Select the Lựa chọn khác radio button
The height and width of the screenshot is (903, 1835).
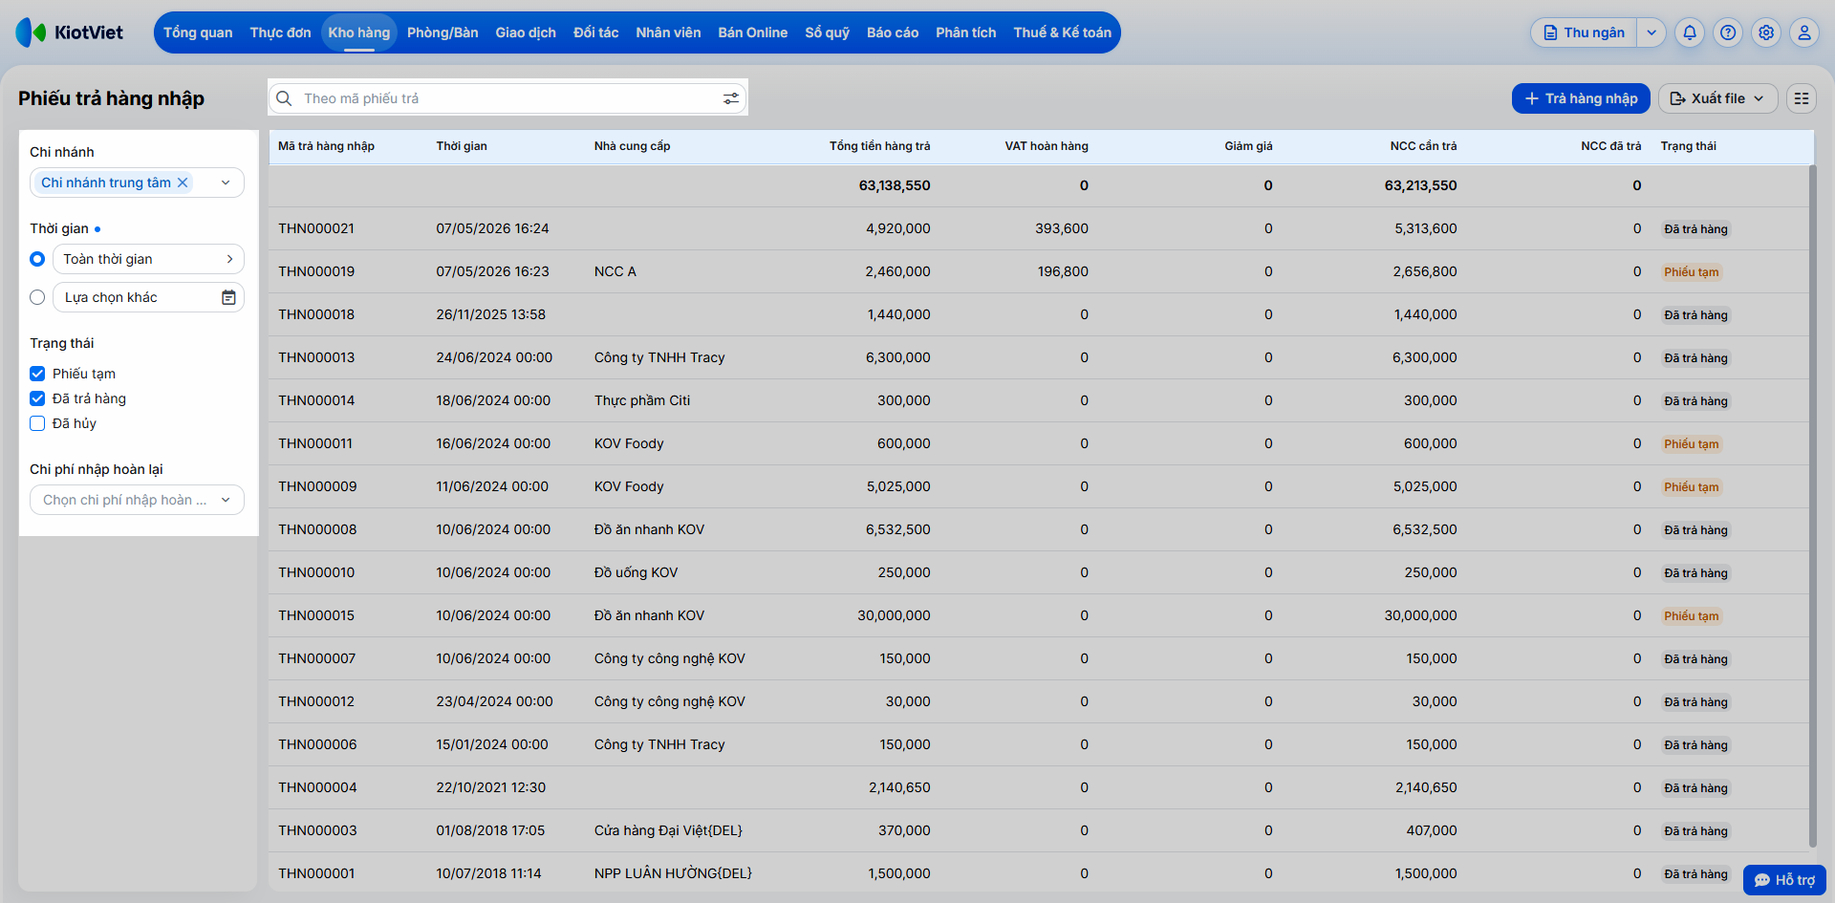tap(37, 297)
